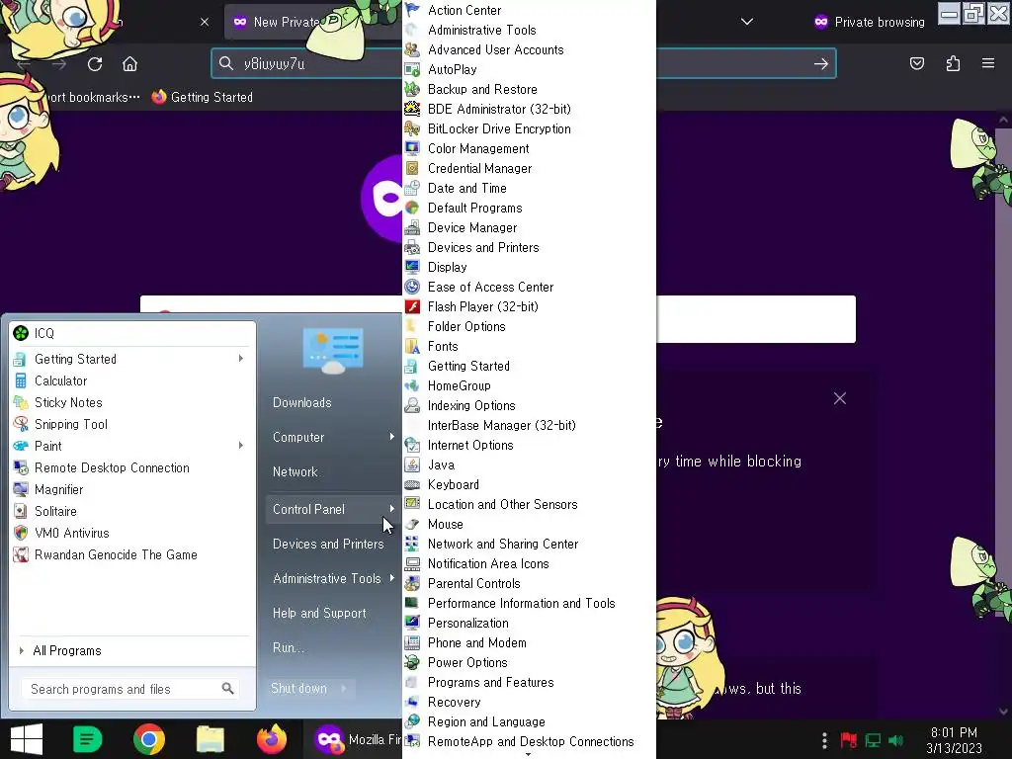The image size is (1012, 759).
Task: Open File Explorer folder in taskbar
Action: pyautogui.click(x=211, y=739)
